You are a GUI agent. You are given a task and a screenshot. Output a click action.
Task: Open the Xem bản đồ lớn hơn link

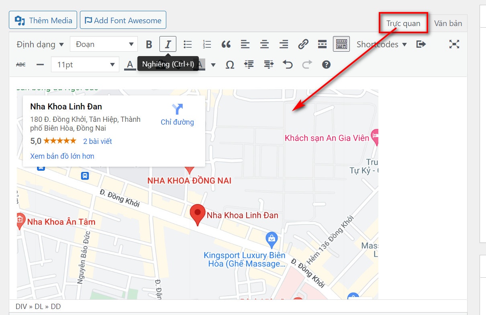(x=62, y=156)
